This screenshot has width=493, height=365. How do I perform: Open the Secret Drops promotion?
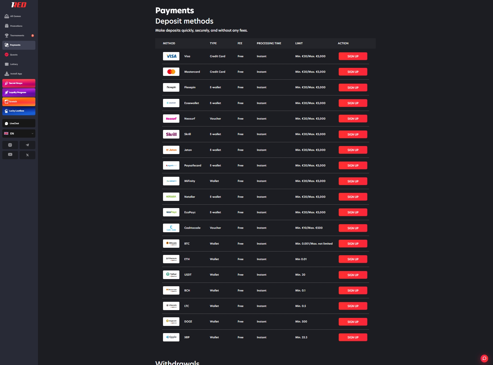[19, 83]
